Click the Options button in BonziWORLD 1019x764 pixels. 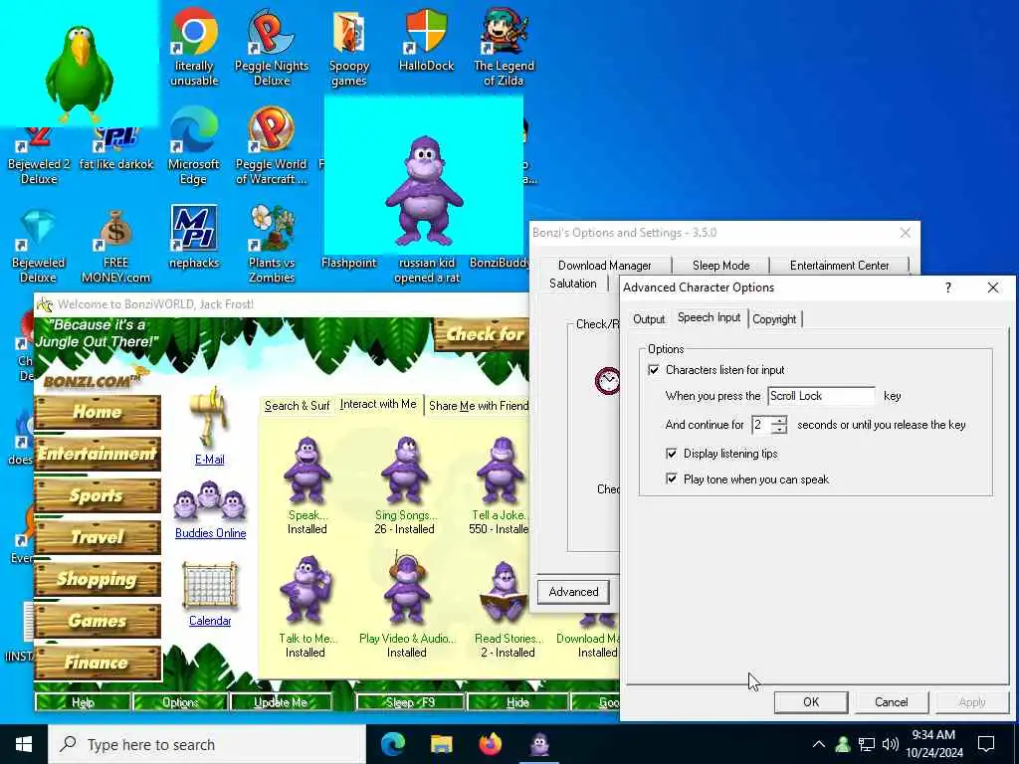click(180, 701)
